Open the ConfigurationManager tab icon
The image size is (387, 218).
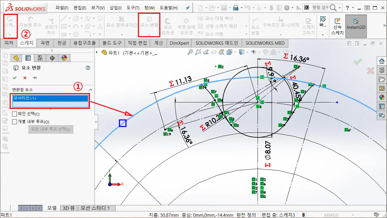click(x=40, y=58)
